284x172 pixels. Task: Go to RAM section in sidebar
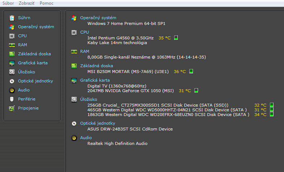22,45
